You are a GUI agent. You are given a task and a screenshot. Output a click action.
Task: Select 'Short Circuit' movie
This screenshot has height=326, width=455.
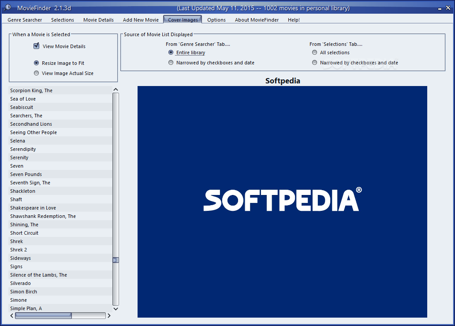coord(60,233)
